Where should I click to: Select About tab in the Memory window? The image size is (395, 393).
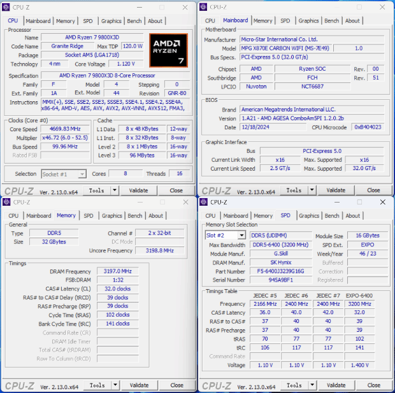tap(155, 216)
